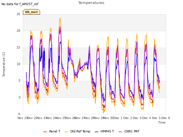
Task: Click the Temperature (C) axis label
Action: pyautogui.click(x=4, y=64)
